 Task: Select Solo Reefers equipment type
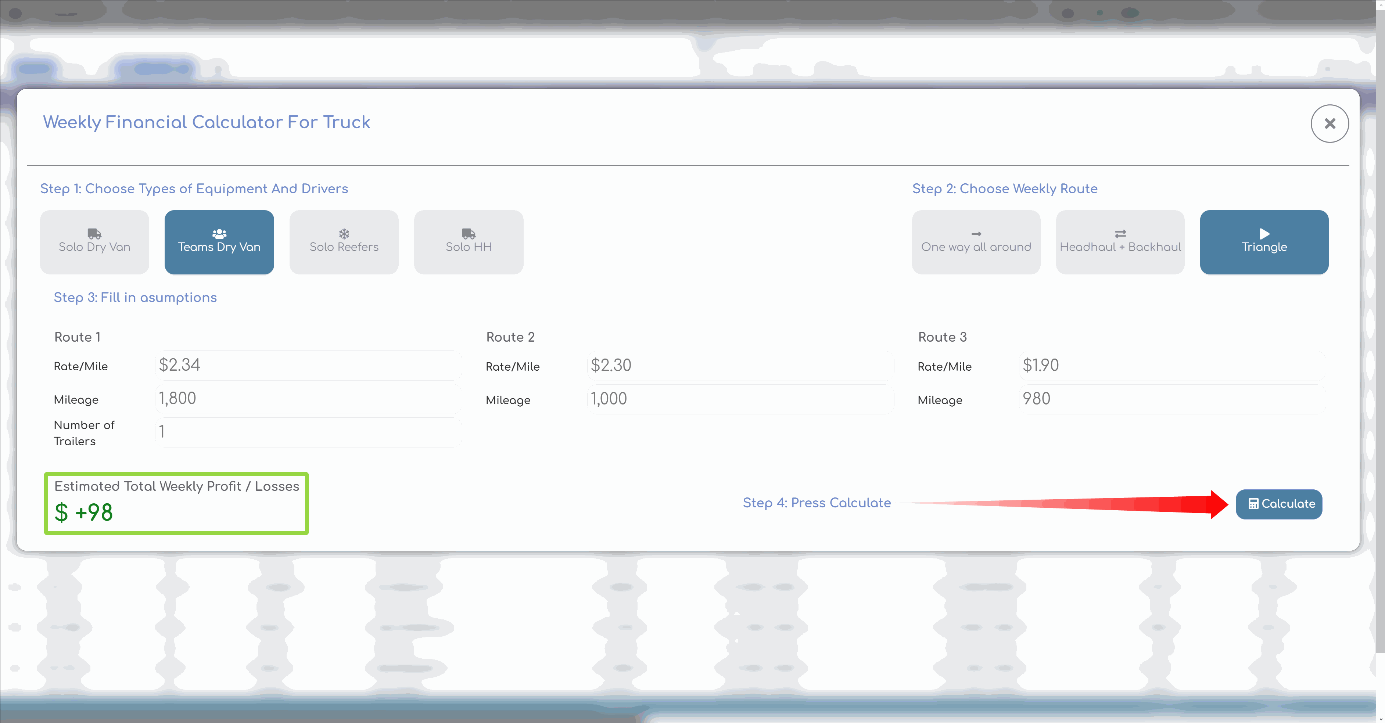click(x=344, y=242)
